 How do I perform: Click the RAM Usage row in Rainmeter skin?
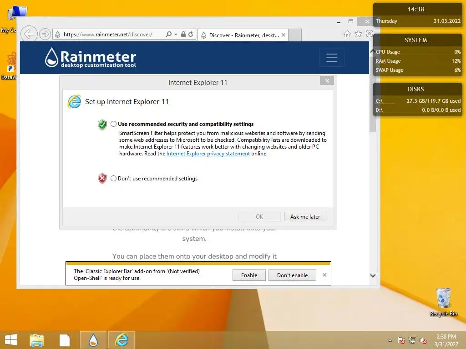[418, 61]
